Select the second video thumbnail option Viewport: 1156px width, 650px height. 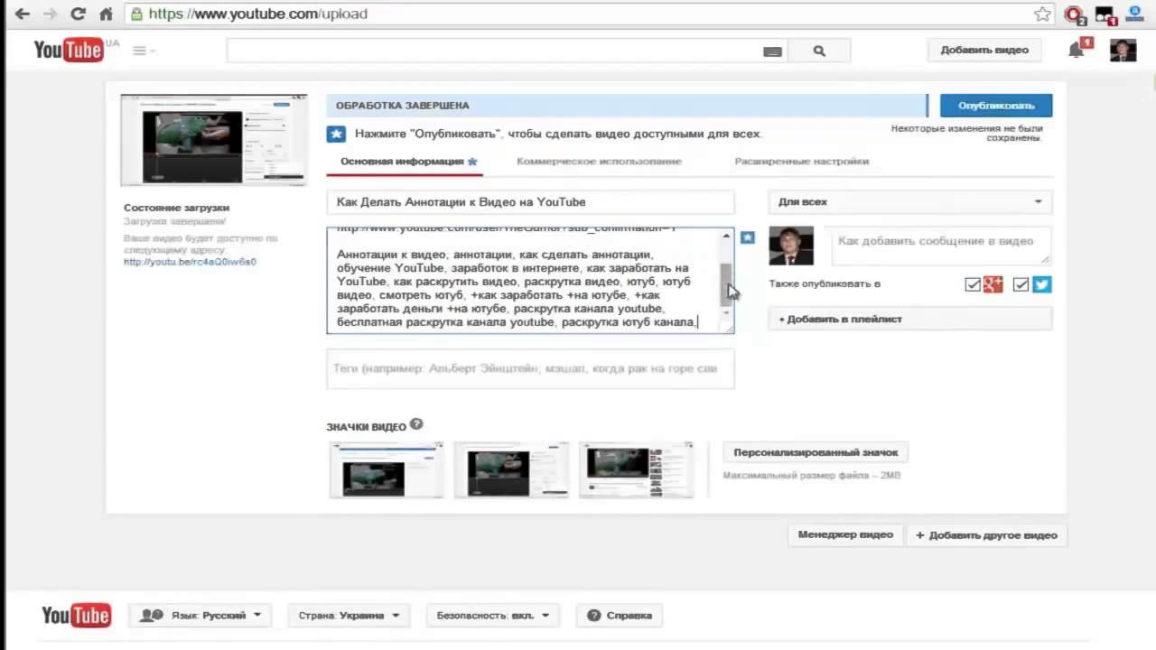tap(511, 469)
